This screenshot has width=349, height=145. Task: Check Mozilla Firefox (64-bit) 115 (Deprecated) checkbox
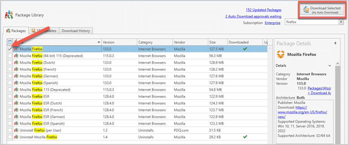tap(10, 56)
